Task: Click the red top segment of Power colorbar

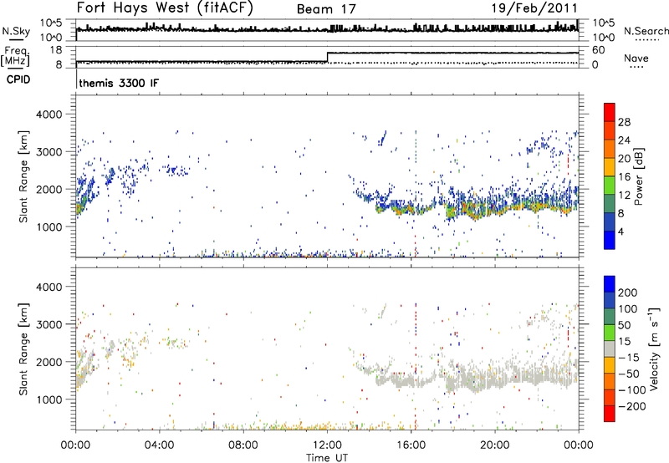Action: point(610,112)
